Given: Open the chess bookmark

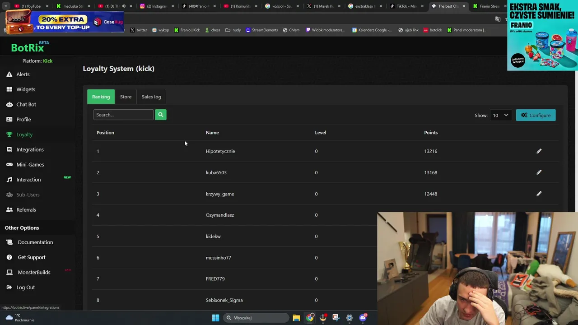Looking at the screenshot, I should coord(212,30).
